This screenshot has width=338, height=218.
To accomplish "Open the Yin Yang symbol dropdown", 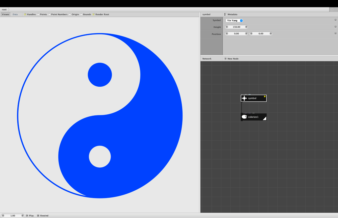I will (x=235, y=21).
